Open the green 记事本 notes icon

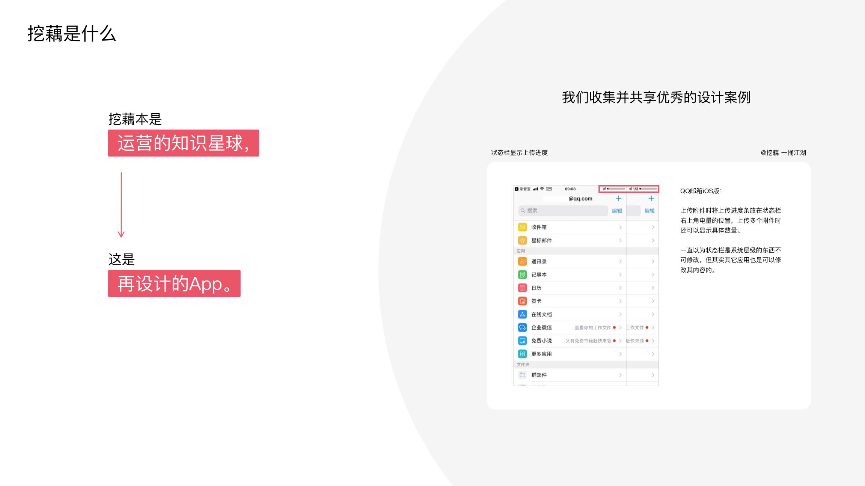(x=522, y=274)
